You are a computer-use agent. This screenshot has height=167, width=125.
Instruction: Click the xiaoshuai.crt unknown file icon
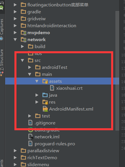click(52, 88)
